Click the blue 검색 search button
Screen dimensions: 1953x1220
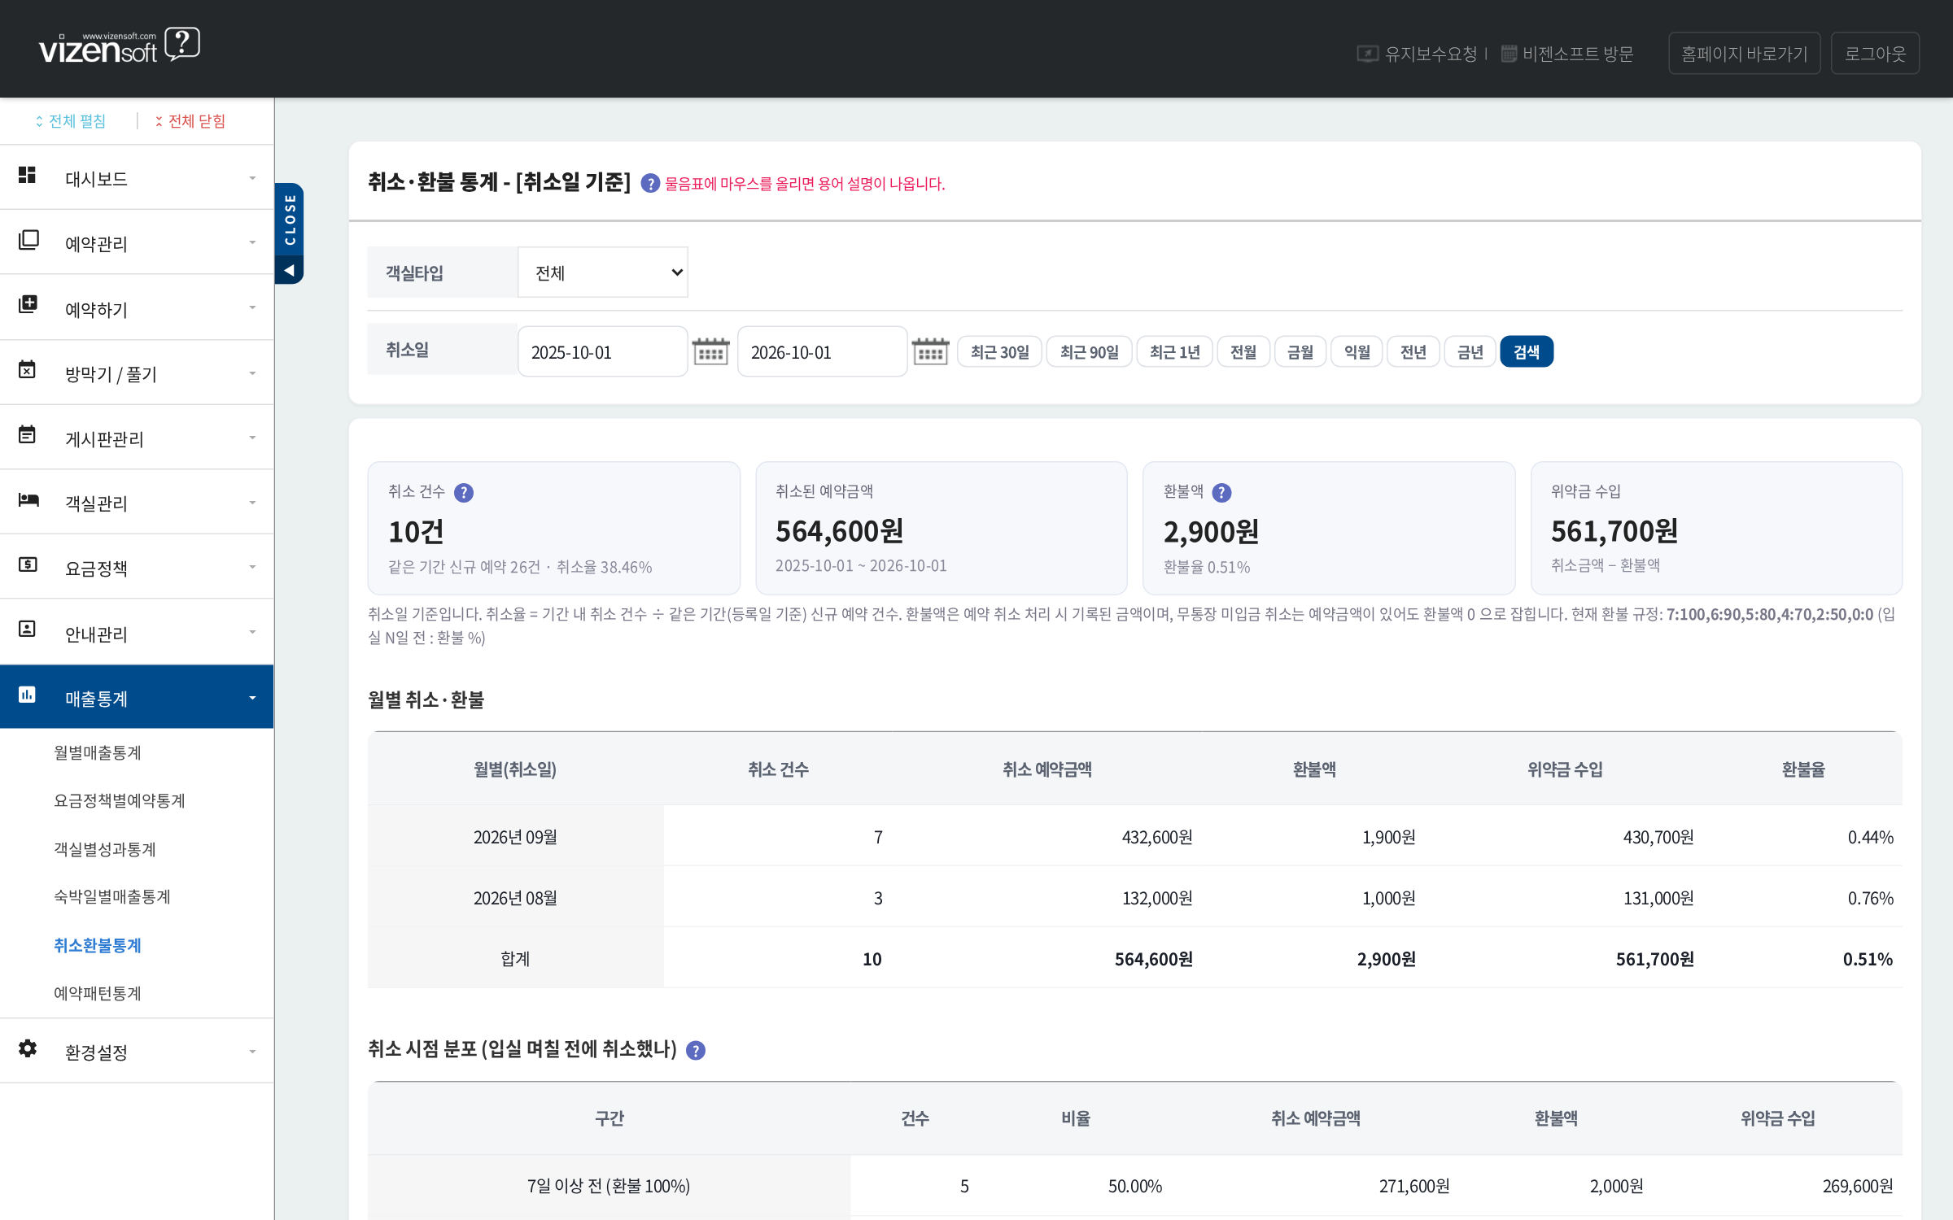point(1527,351)
